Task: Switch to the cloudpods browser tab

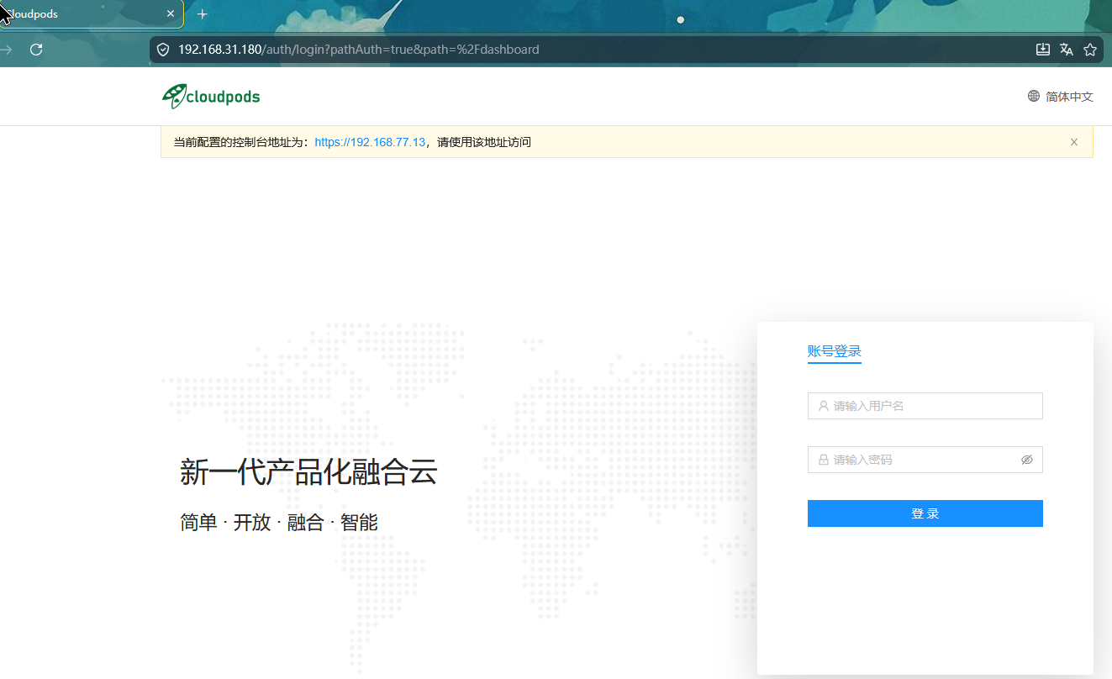Action: coord(84,14)
